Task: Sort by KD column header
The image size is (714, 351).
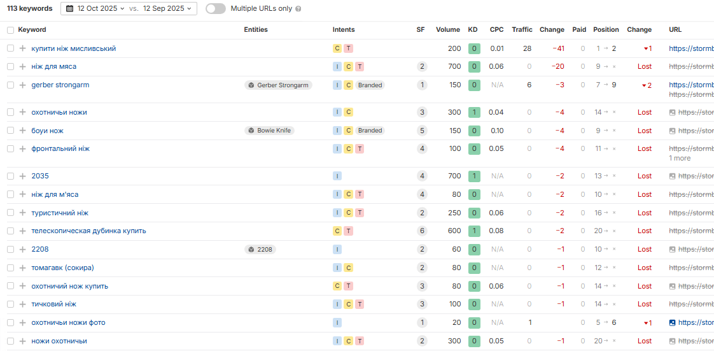Action: point(473,30)
